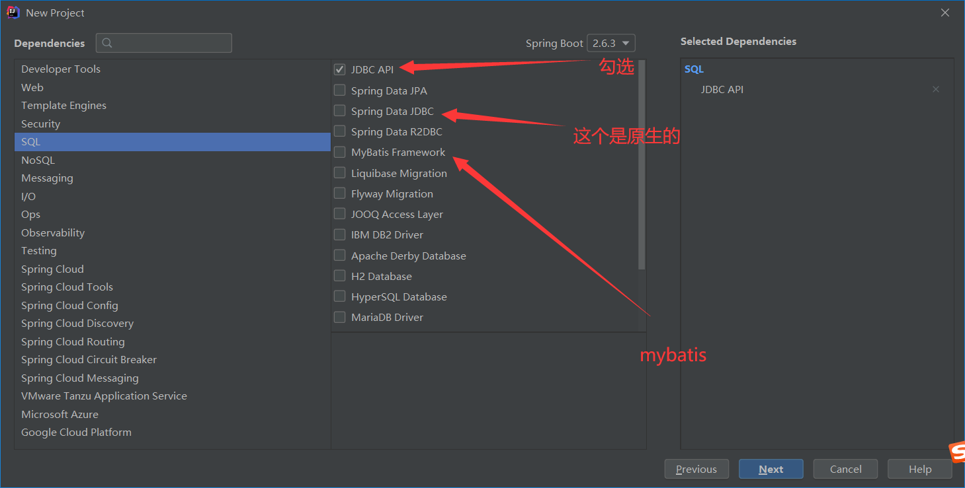The image size is (965, 488).
Task: Open Spring Cloud Circuit Breaker category
Action: [x=172, y=359]
